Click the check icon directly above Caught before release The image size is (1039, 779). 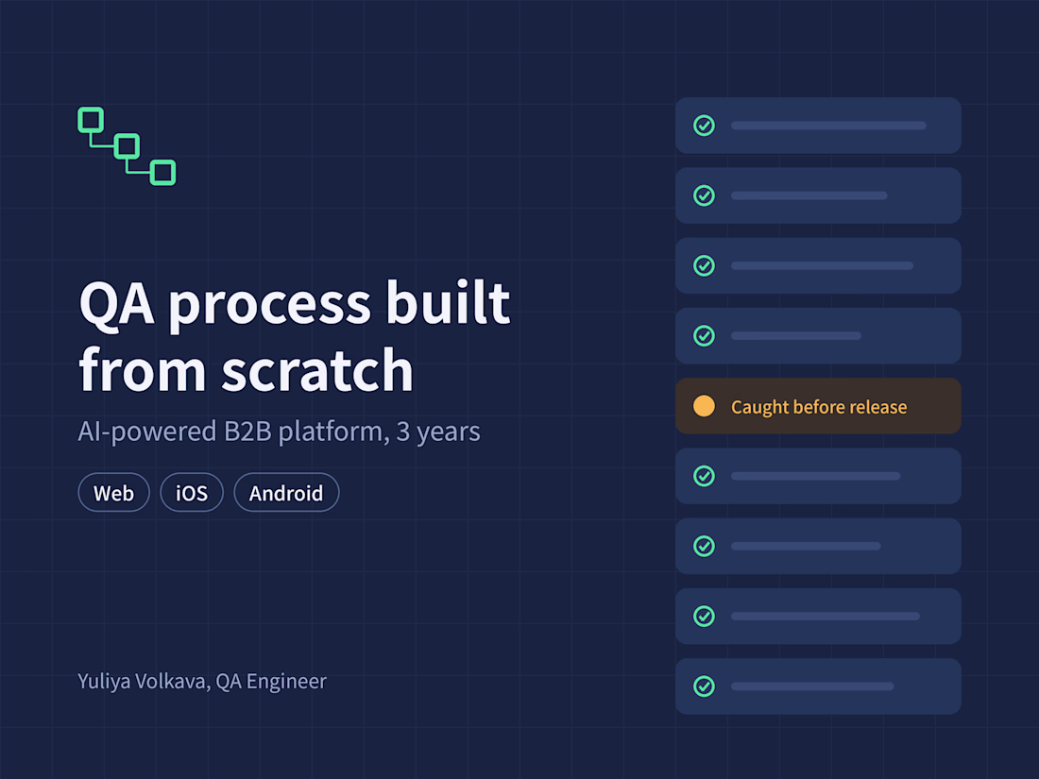click(x=704, y=336)
